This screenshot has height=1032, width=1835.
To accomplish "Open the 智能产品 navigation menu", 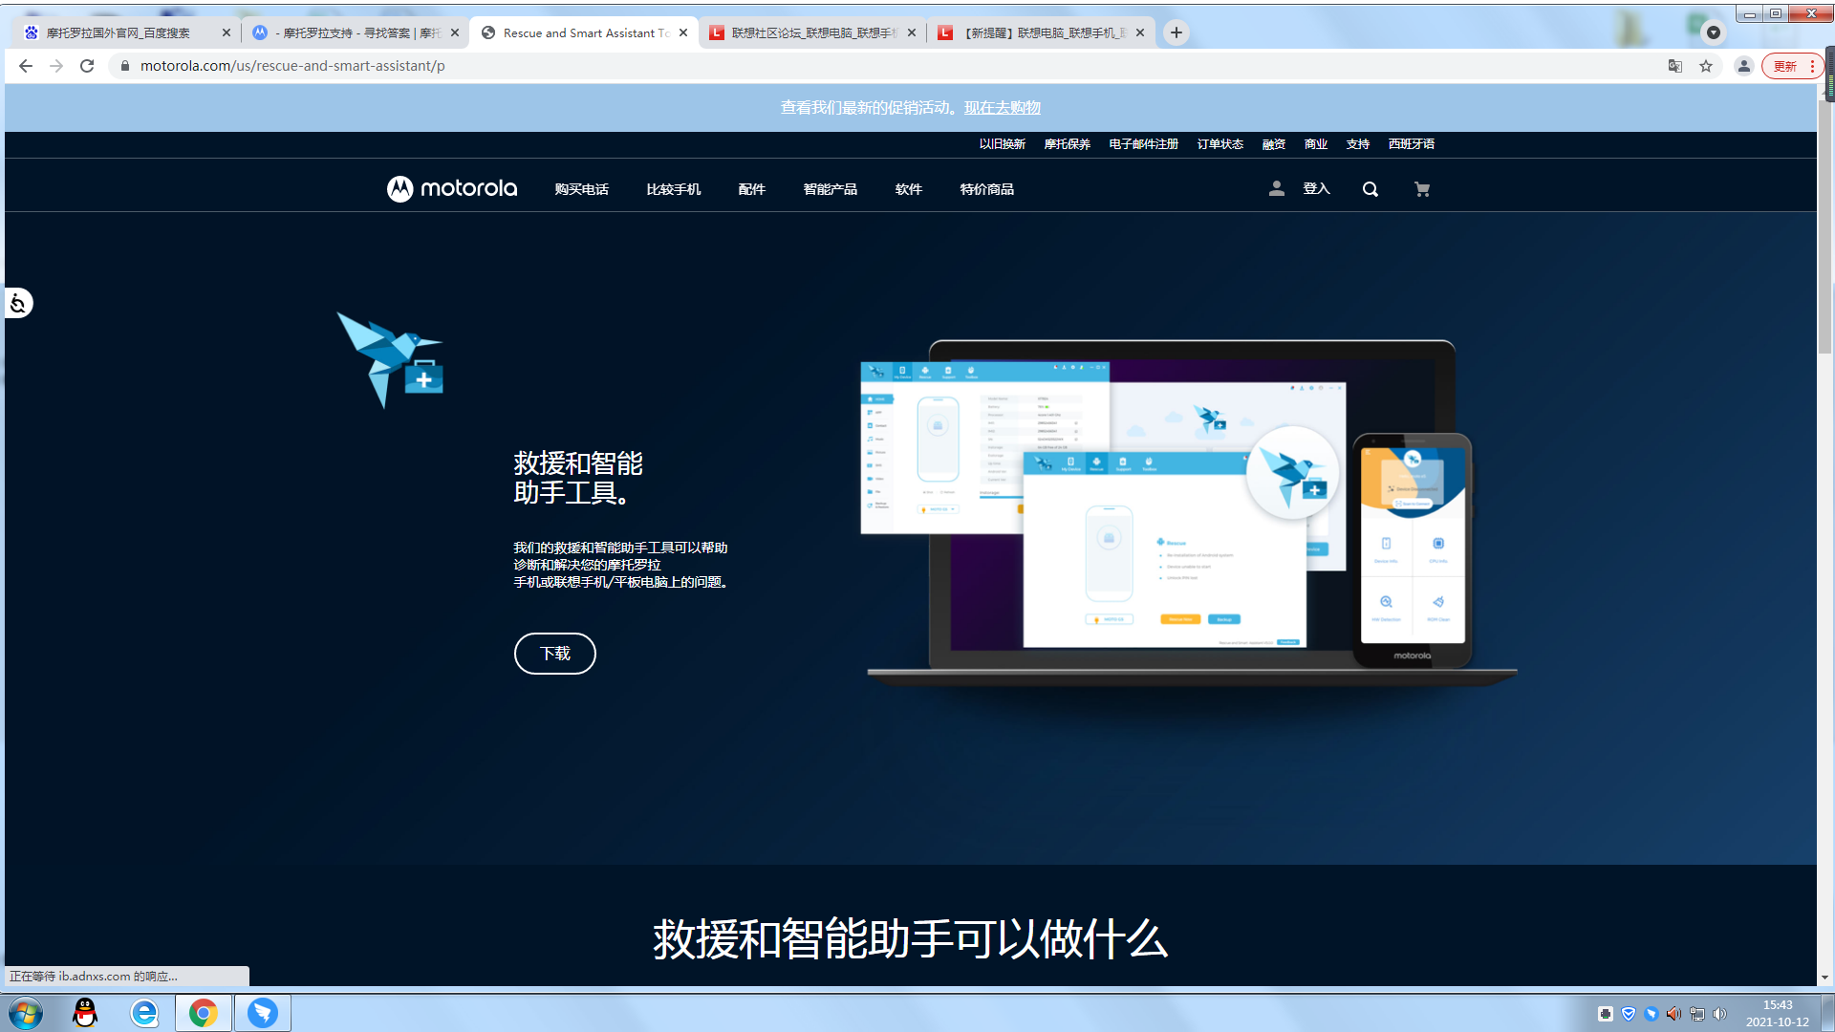I will click(830, 189).
